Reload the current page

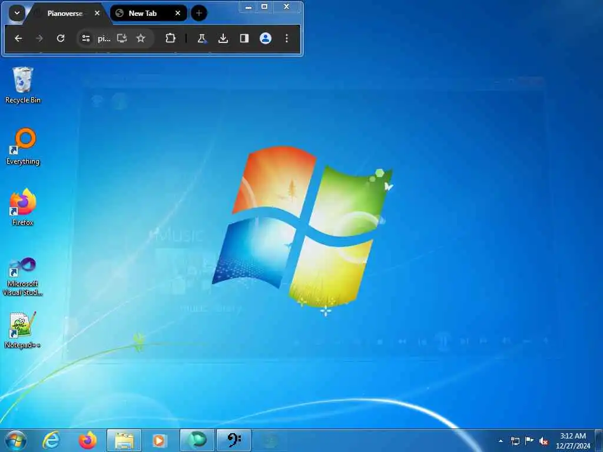click(x=61, y=38)
